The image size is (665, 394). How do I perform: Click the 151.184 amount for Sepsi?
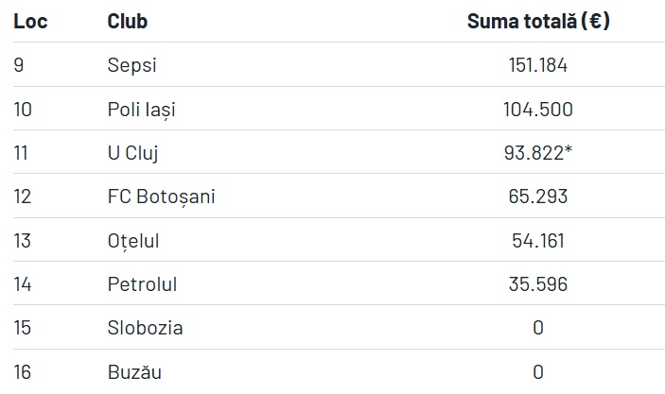538,65
